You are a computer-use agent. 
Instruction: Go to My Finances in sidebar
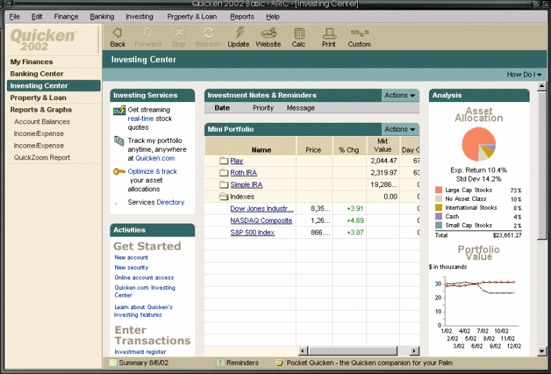(x=32, y=62)
